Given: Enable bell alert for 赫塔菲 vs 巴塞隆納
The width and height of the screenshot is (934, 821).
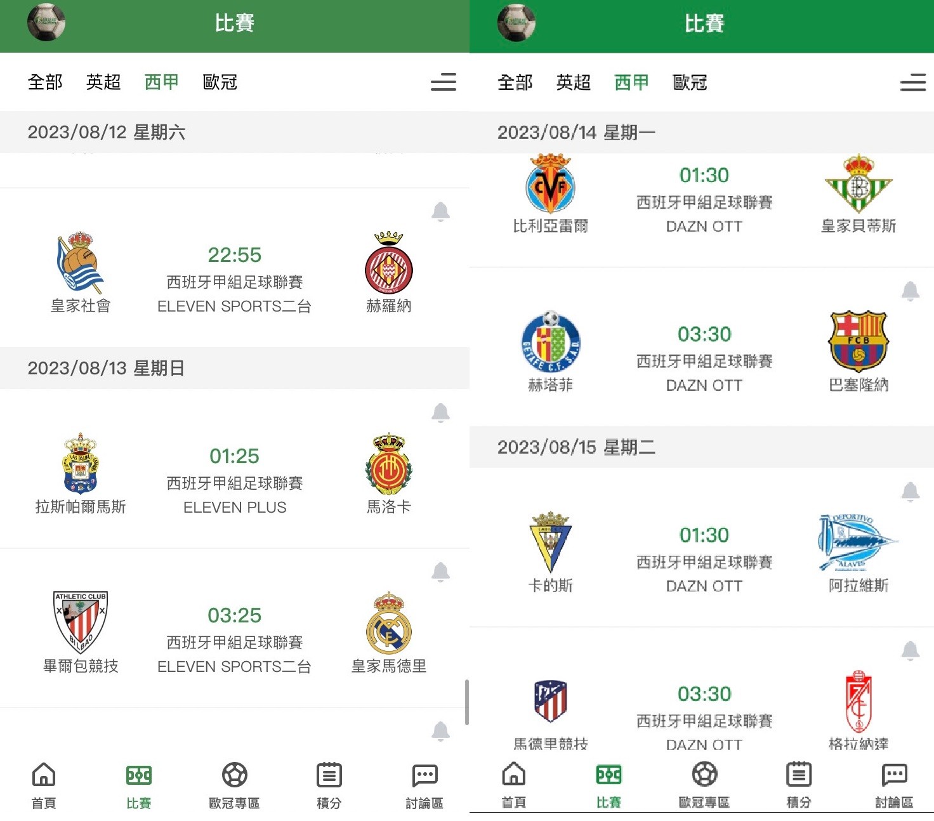Looking at the screenshot, I should tap(911, 291).
